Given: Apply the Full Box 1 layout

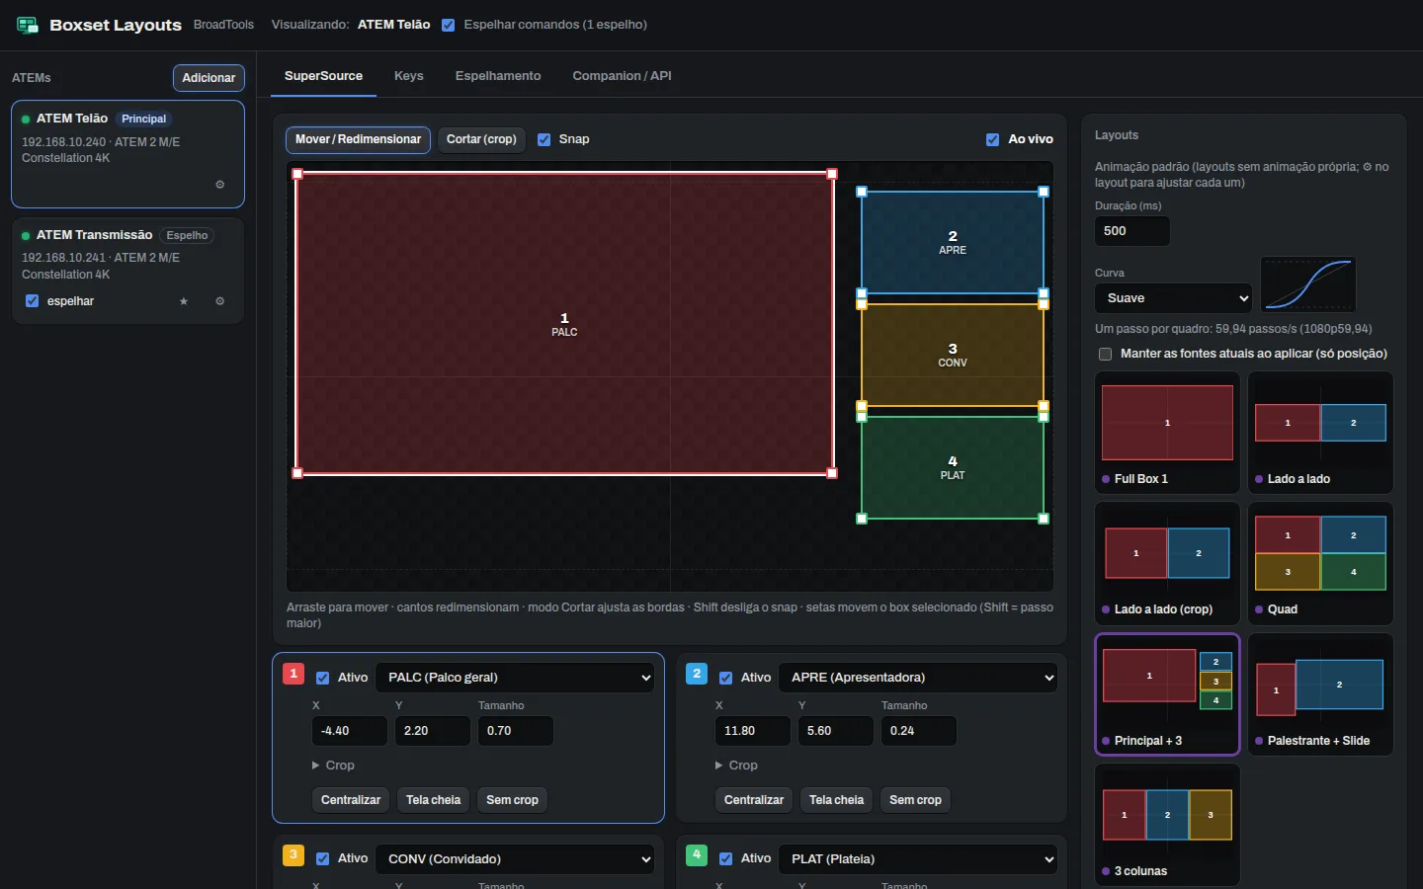Looking at the screenshot, I should [1167, 433].
